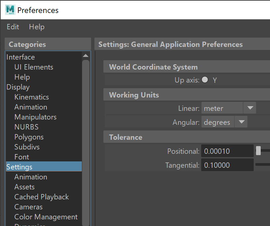This screenshot has height=226, width=270.
Task: Click the Maya logo icon in title bar
Action: click(x=10, y=10)
